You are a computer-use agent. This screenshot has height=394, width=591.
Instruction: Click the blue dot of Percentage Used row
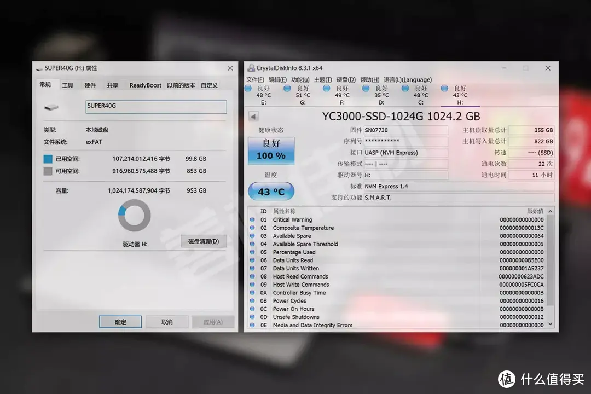pyautogui.click(x=252, y=252)
